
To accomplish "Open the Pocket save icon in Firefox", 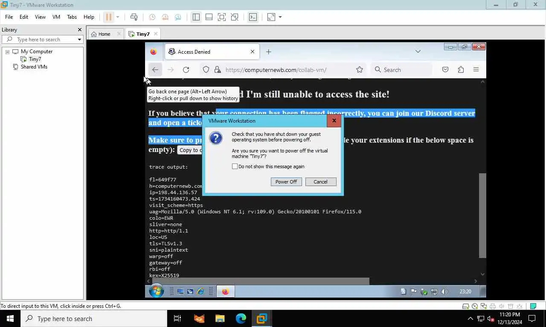I will click(445, 70).
